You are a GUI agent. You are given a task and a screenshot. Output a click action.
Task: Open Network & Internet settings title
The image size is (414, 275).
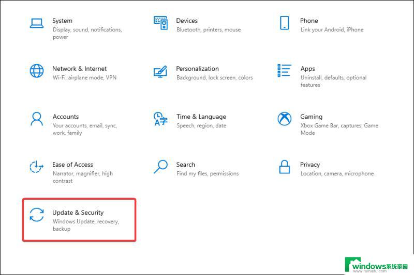80,69
